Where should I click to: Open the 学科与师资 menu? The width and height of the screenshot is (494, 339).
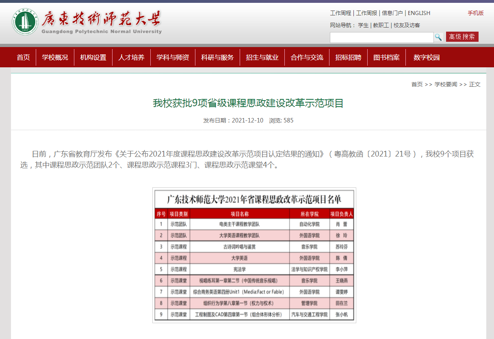[x=173, y=58]
